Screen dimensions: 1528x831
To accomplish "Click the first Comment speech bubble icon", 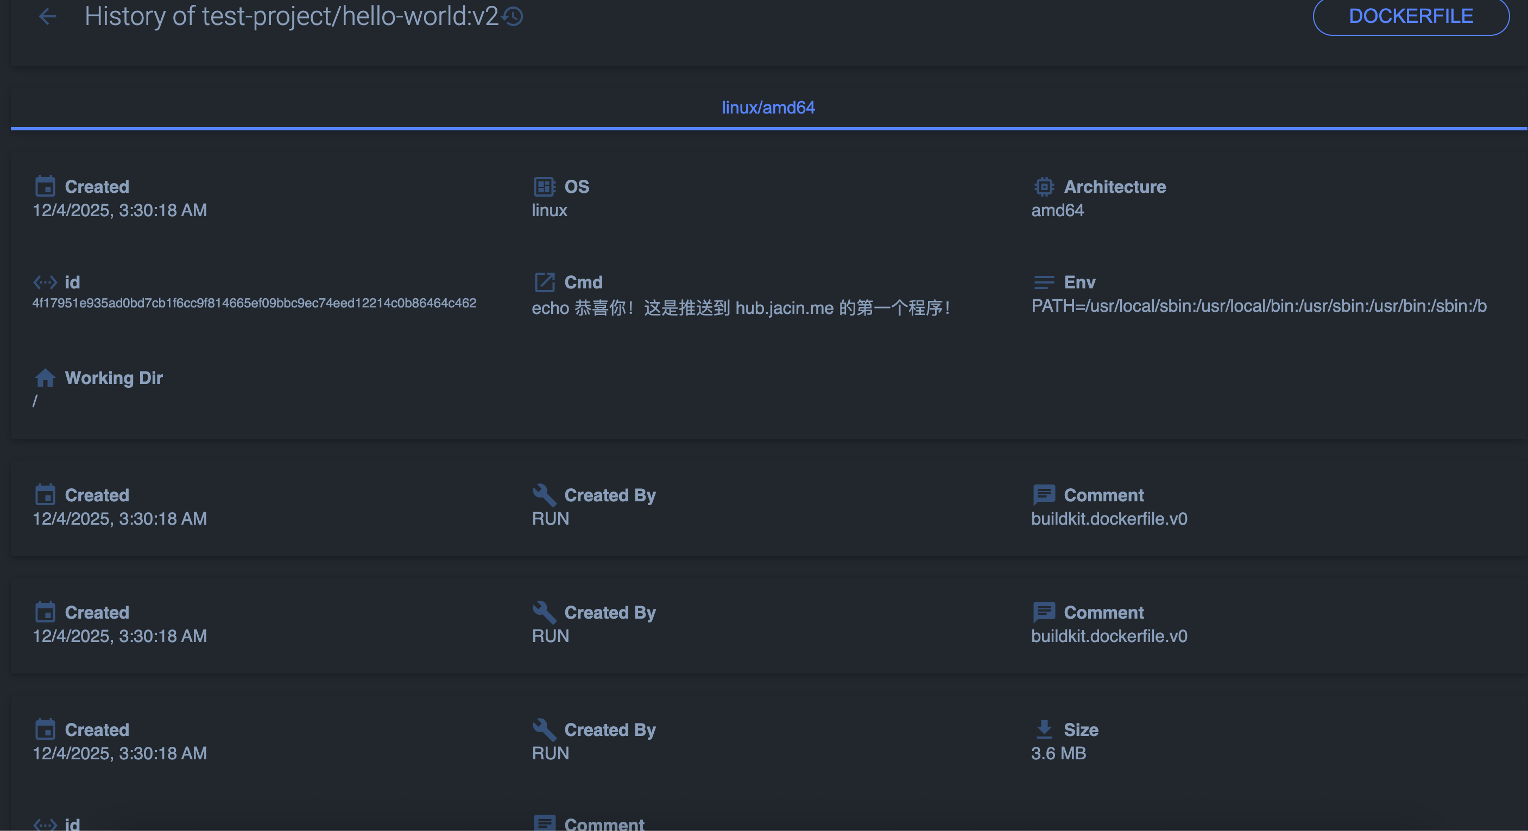I will pyautogui.click(x=1044, y=495).
